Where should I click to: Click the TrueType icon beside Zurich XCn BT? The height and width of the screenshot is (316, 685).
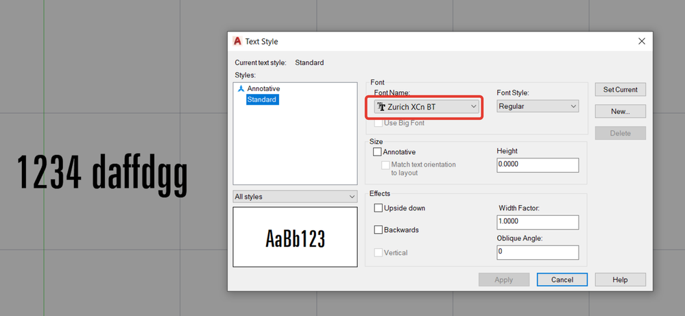click(381, 106)
